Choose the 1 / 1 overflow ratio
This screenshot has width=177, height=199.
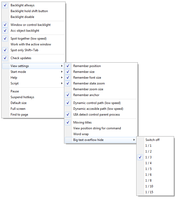click(x=155, y=146)
